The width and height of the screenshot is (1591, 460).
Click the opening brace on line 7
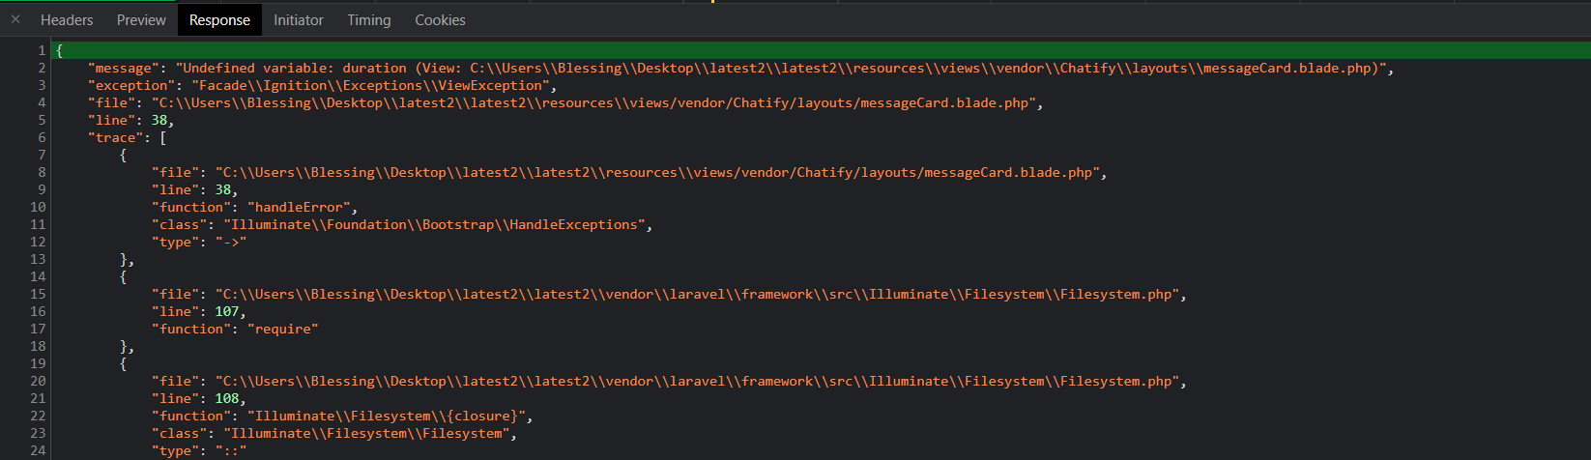point(123,155)
